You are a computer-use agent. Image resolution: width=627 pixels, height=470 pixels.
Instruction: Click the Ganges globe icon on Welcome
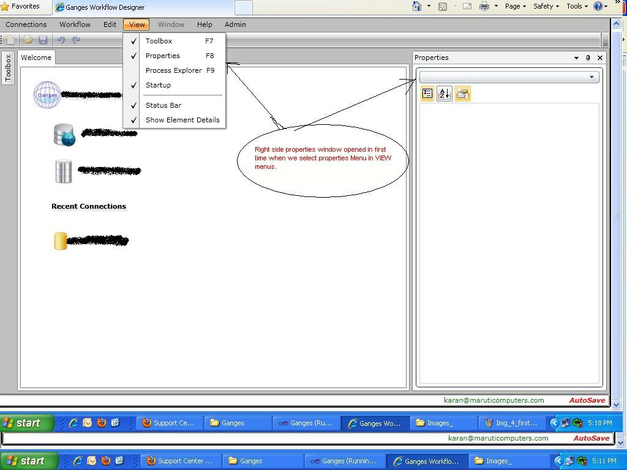pyautogui.click(x=47, y=95)
